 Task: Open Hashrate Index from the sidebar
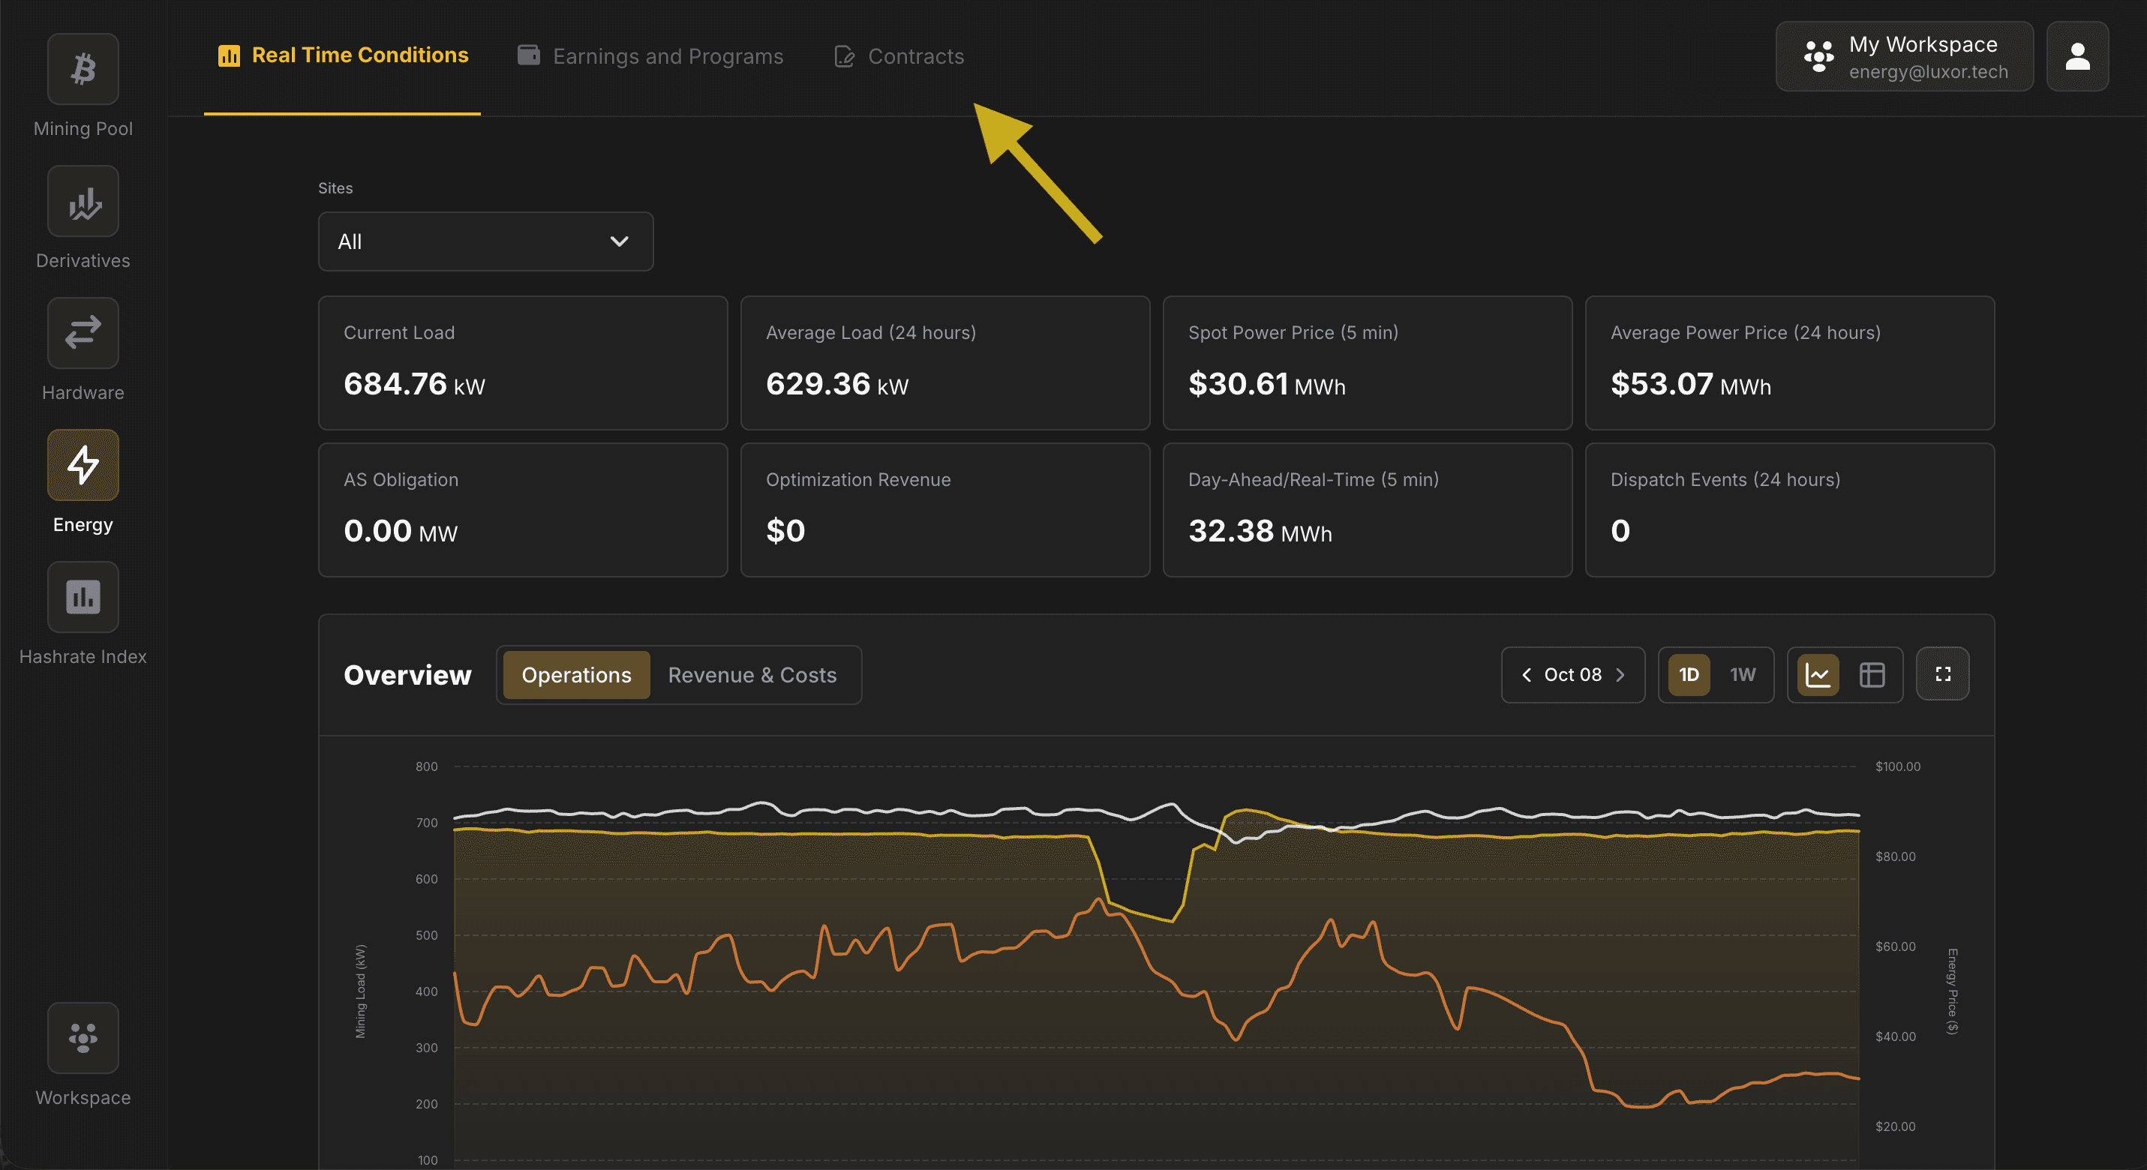[83, 597]
